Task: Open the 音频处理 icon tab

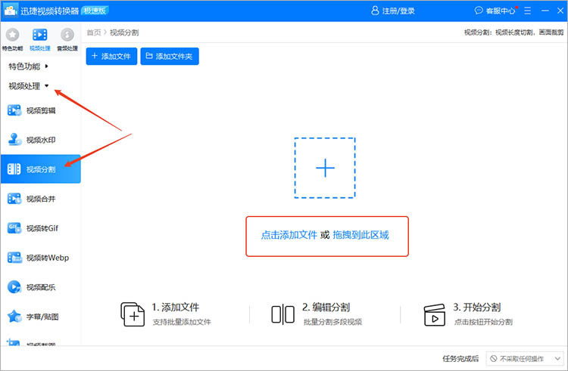Action: point(67,35)
